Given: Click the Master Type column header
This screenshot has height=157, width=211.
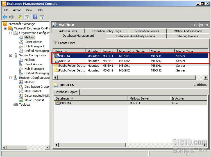Looking at the screenshot, I should (x=191, y=51).
